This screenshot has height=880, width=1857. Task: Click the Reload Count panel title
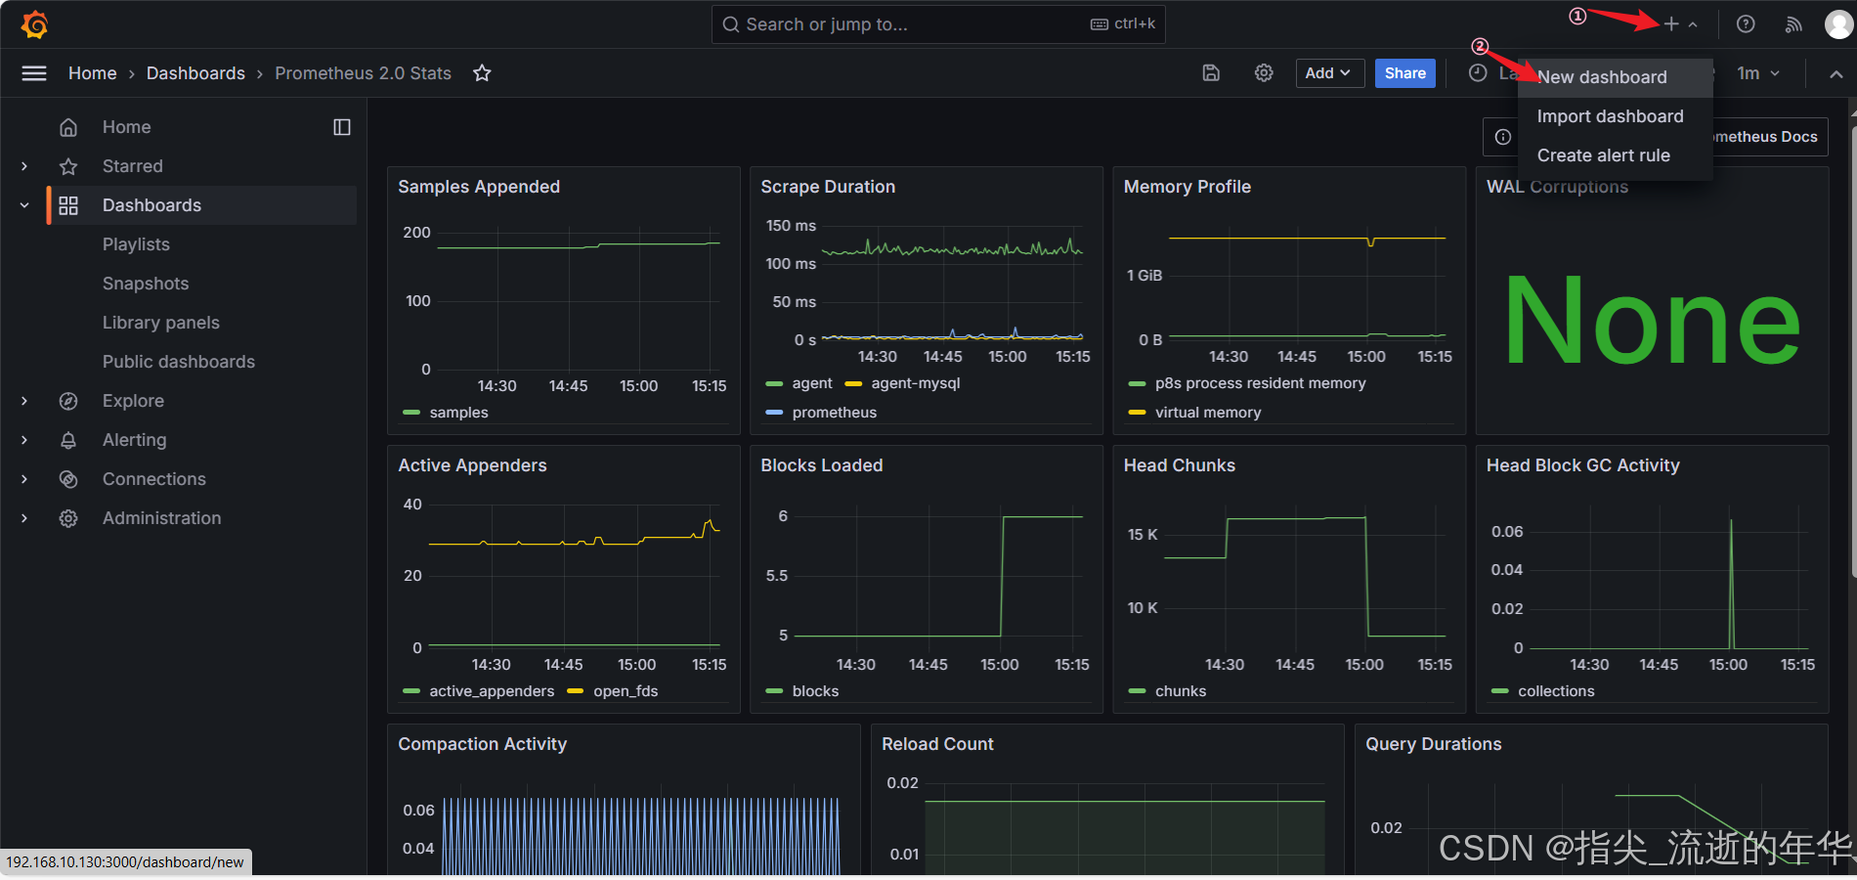pos(937,744)
